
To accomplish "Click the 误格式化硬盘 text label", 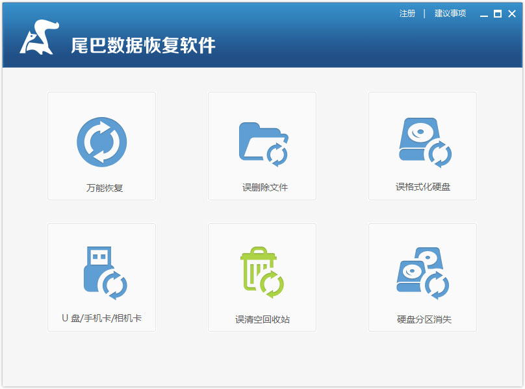I will tap(423, 187).
